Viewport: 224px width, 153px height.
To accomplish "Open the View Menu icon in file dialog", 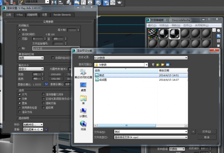I will pyautogui.click(x=168, y=65).
